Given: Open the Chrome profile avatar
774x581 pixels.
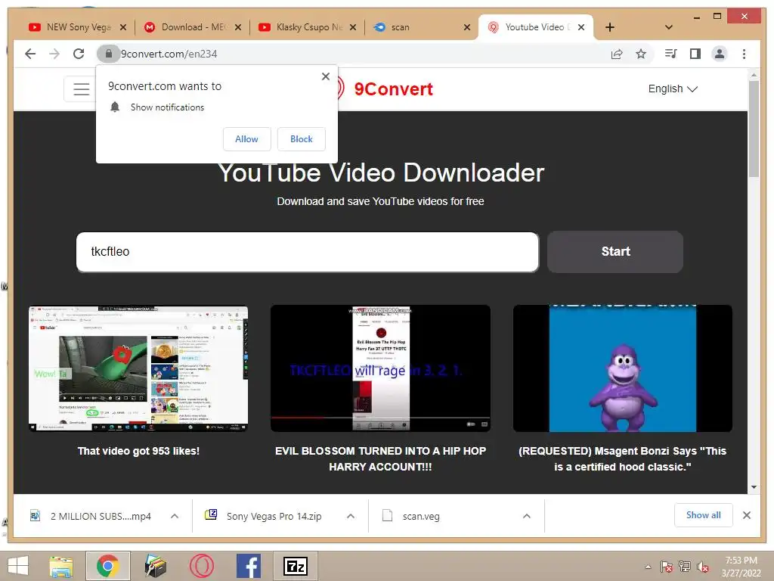Looking at the screenshot, I should (720, 54).
